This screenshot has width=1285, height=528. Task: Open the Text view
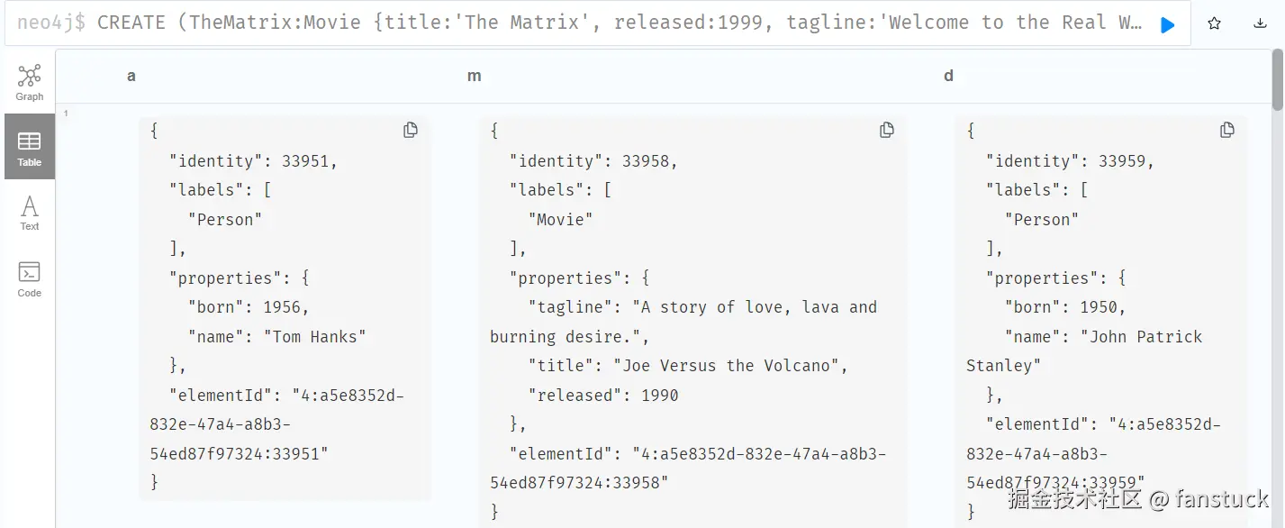click(30, 213)
